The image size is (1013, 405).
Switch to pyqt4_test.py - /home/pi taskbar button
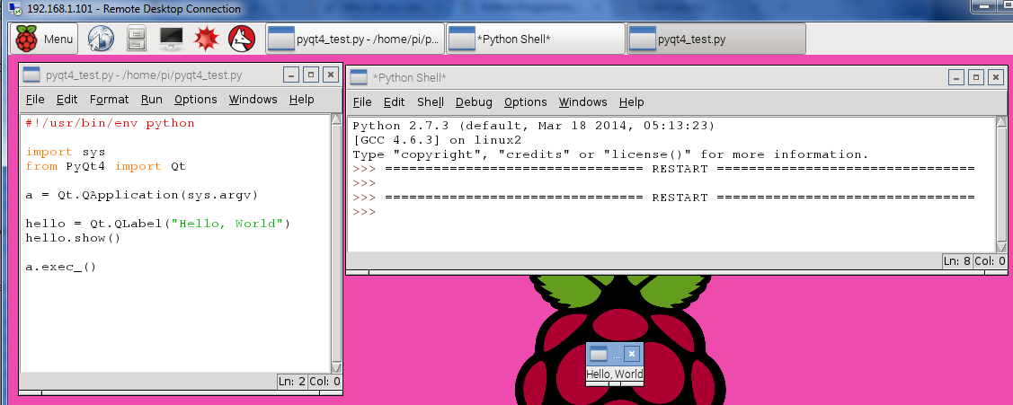pyautogui.click(x=355, y=40)
